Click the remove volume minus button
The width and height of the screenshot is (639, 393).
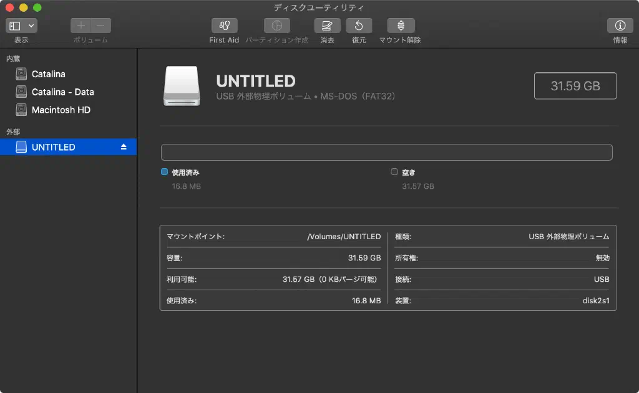pyautogui.click(x=100, y=26)
